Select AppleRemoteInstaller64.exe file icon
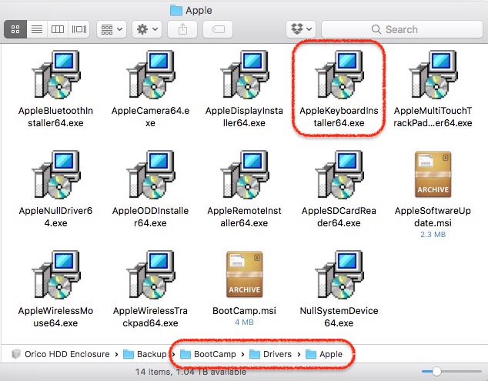The image size is (488, 381). tap(245, 175)
